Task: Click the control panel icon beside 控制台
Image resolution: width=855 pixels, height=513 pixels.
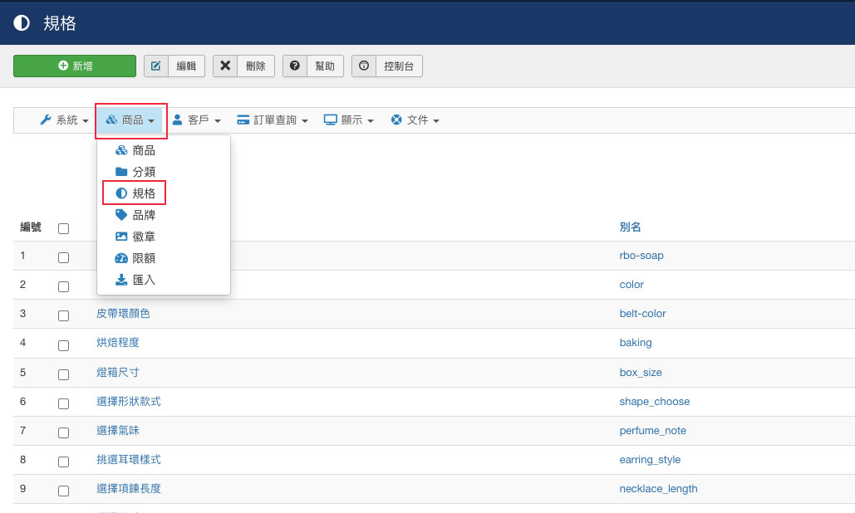Action: tap(364, 66)
